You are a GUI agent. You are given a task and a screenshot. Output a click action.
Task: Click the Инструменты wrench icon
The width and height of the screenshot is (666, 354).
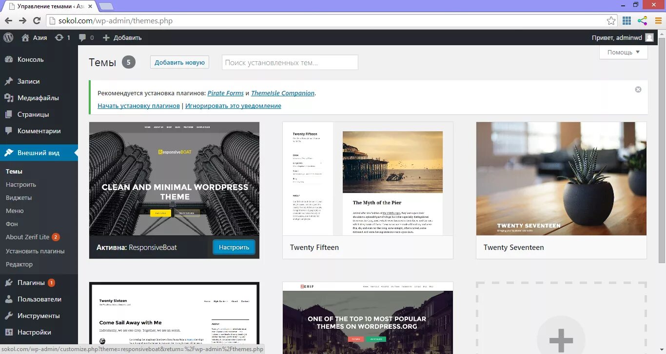pyautogui.click(x=9, y=316)
